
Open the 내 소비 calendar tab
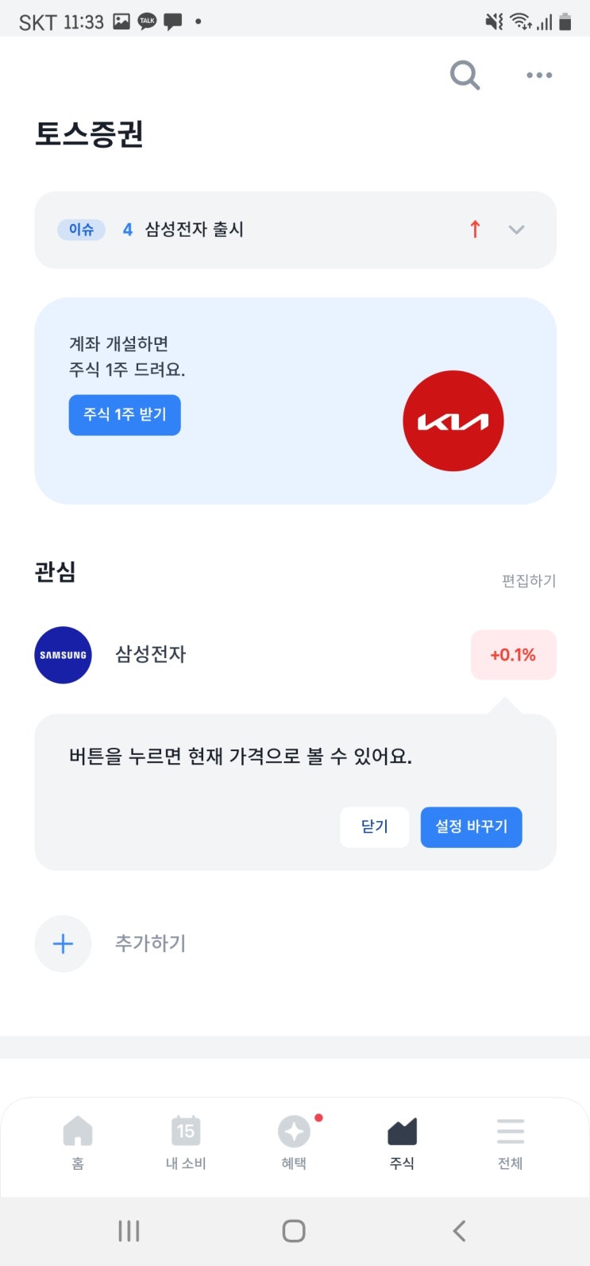(x=186, y=1141)
